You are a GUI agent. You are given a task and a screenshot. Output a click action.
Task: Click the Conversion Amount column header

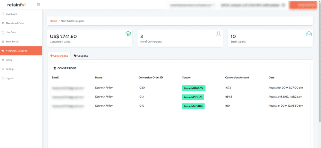[237, 78]
